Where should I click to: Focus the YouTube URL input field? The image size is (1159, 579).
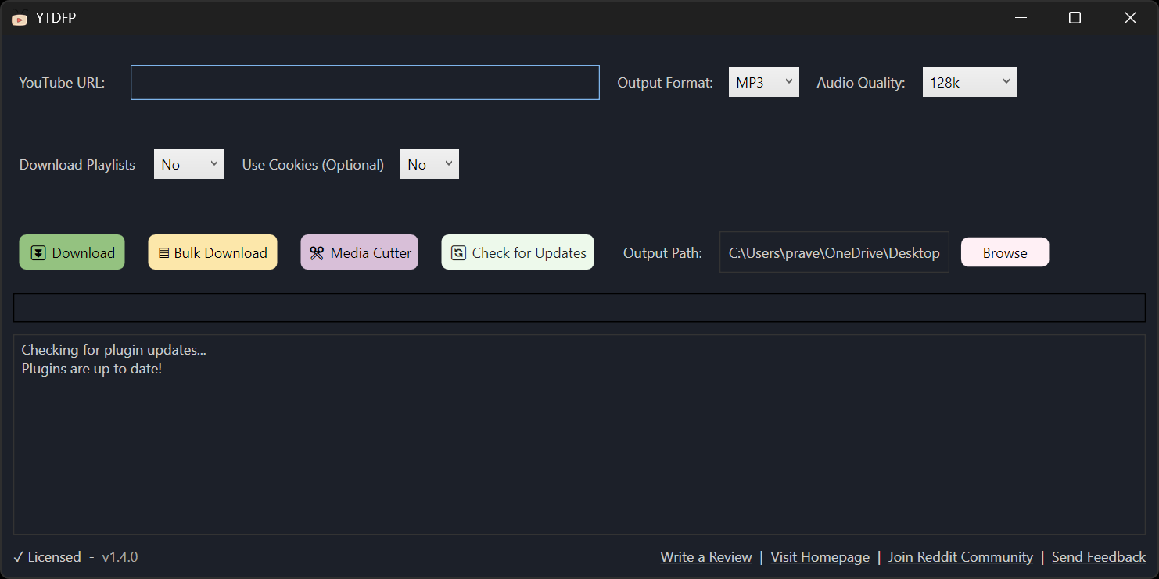(x=364, y=82)
